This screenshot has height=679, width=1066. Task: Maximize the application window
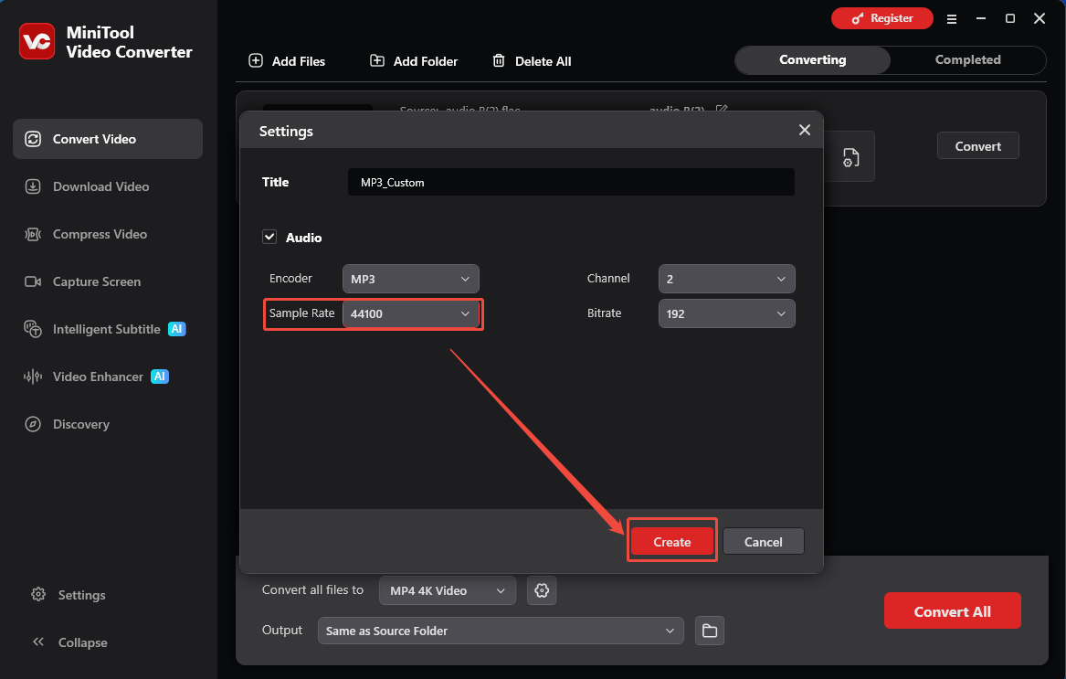pyautogui.click(x=1010, y=18)
